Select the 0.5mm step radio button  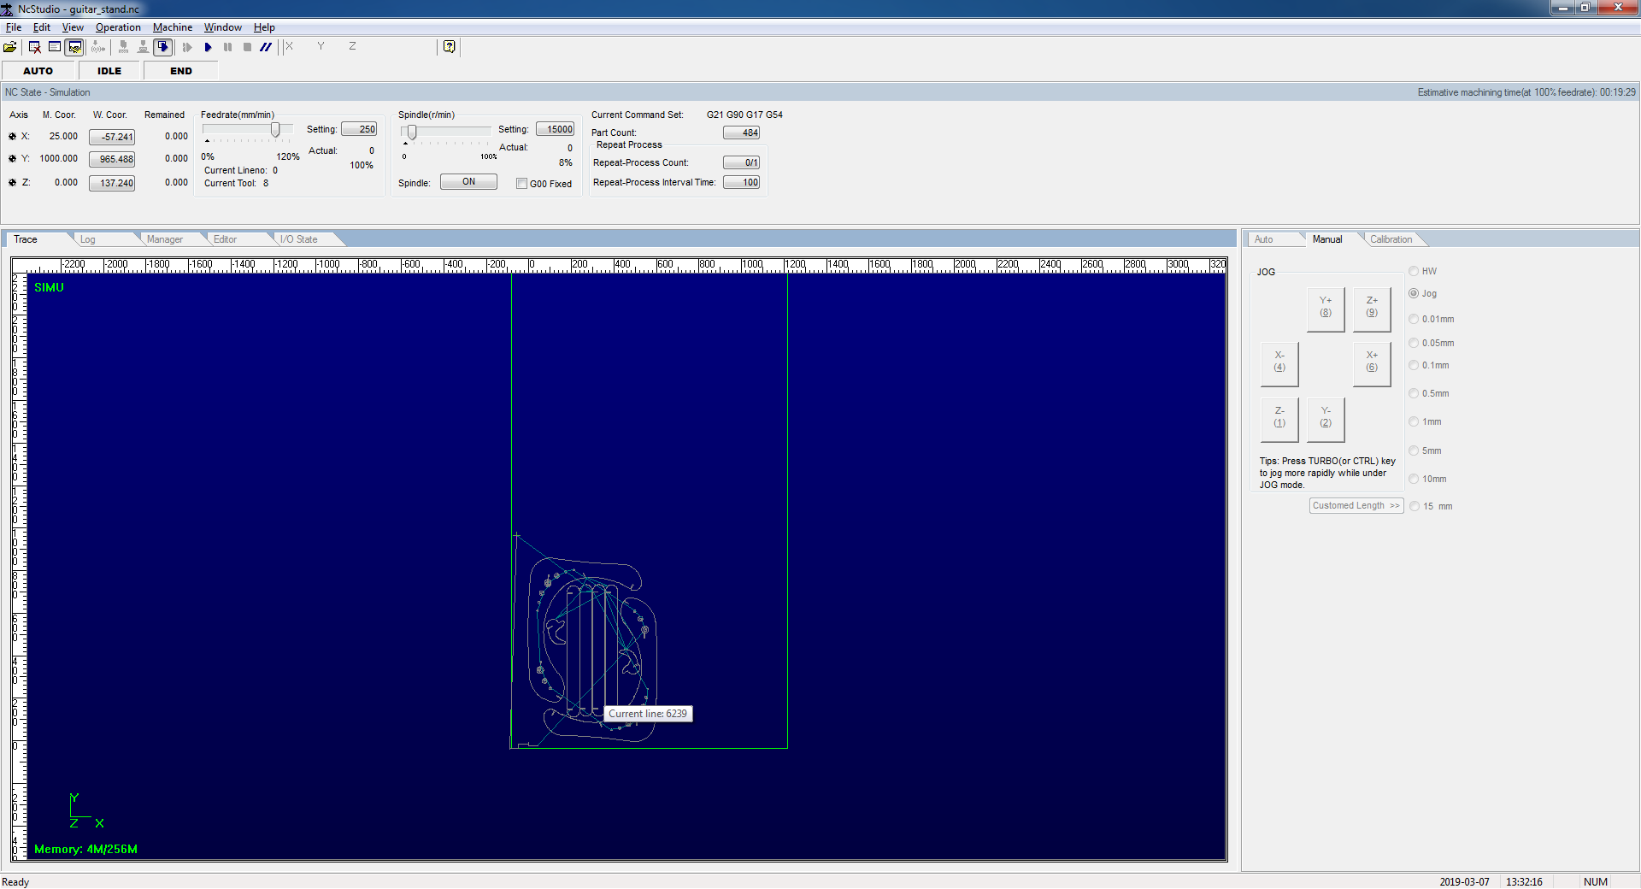(x=1414, y=393)
